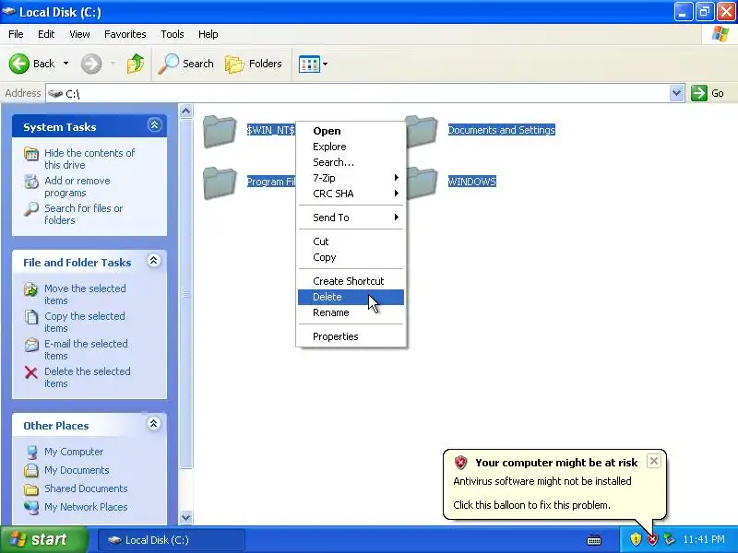Click the Start button
The height and width of the screenshot is (553, 738).
[x=44, y=539]
